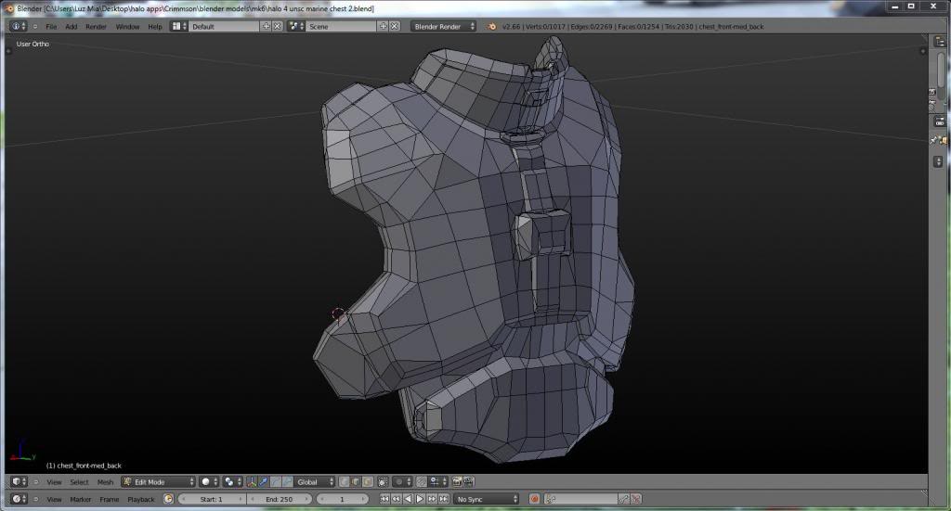This screenshot has height=511, width=951.
Task: Open the Window menu
Action: (127, 27)
